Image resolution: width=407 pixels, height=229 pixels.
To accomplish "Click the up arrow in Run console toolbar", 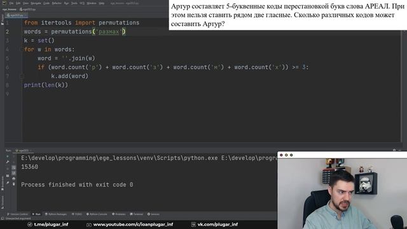I will coord(14,156).
